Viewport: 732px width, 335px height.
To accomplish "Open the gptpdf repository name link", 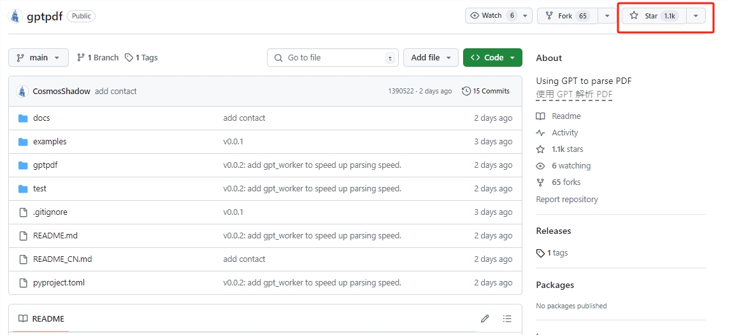I will click(x=45, y=17).
